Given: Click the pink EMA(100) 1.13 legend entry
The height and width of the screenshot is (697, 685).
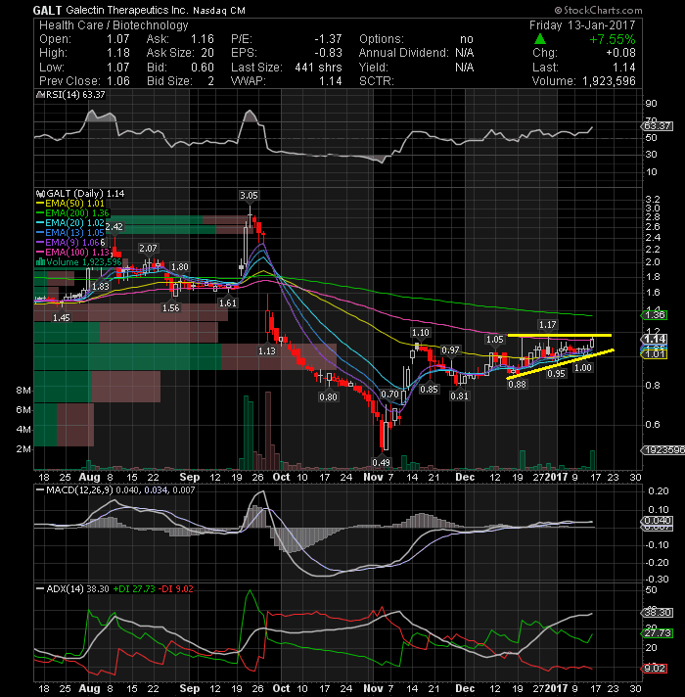Looking at the screenshot, I should [x=72, y=253].
